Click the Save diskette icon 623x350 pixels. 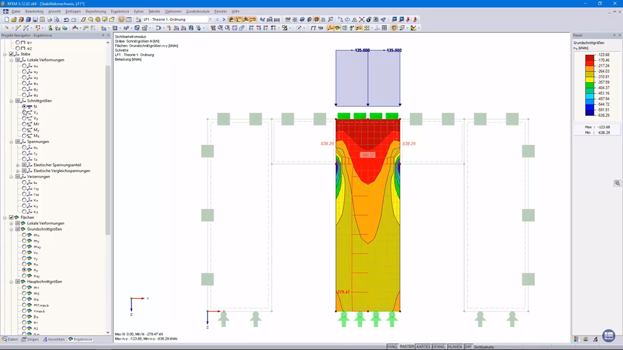(35, 19)
